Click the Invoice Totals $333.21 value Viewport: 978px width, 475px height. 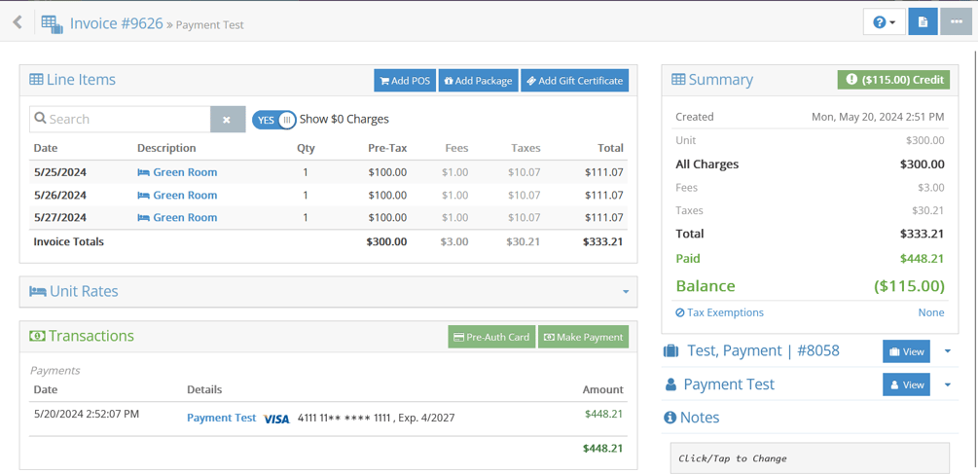(602, 241)
